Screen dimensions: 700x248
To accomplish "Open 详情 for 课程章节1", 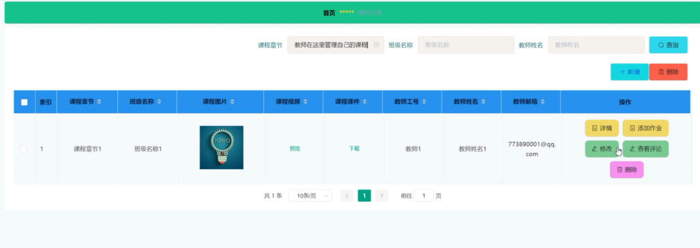I will coord(602,128).
